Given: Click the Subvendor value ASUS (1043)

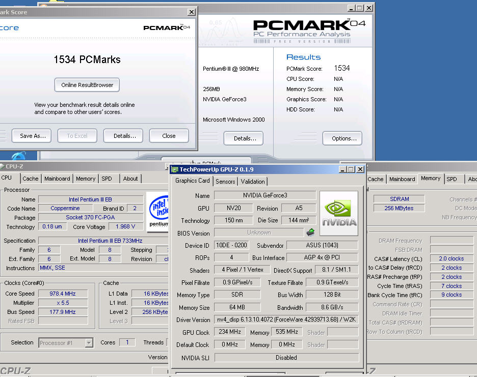Looking at the screenshot, I should point(322,245).
